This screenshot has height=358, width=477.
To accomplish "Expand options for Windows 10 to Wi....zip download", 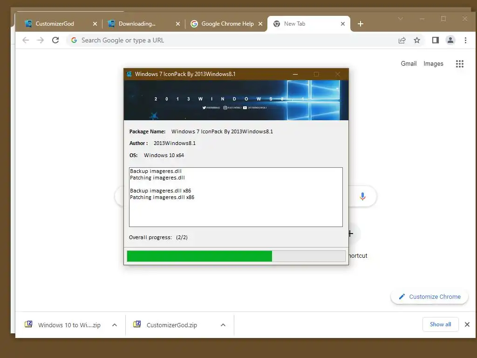I will point(115,325).
